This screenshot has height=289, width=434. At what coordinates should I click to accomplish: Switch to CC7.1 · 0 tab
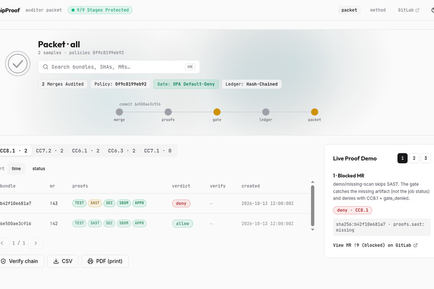click(157, 151)
